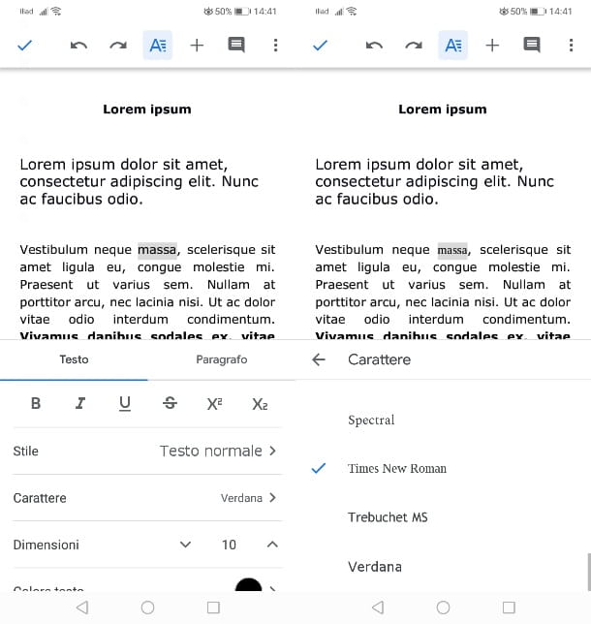Increase font size with up chevron
This screenshot has width=591, height=624.
click(x=272, y=545)
